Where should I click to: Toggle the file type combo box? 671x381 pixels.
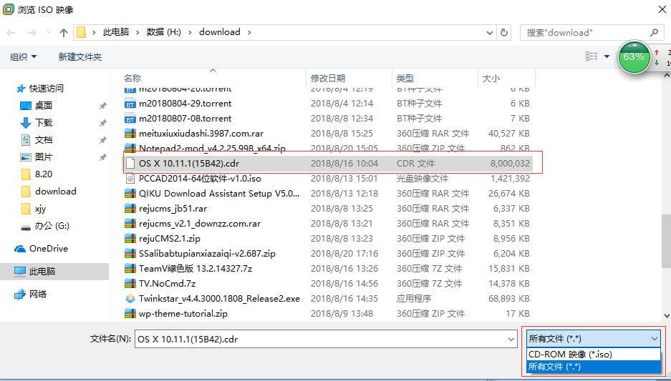(x=594, y=339)
